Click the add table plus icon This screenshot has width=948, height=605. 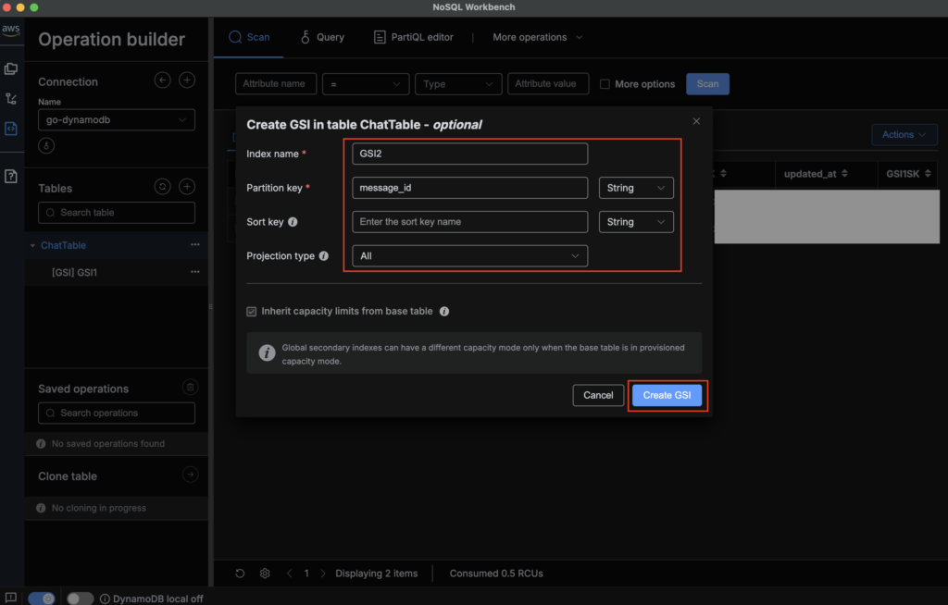pyautogui.click(x=187, y=187)
